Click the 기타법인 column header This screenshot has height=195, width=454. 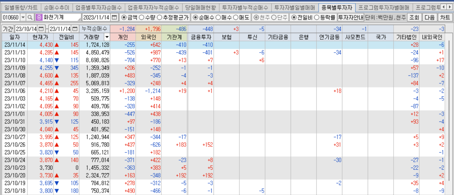pos(406,37)
